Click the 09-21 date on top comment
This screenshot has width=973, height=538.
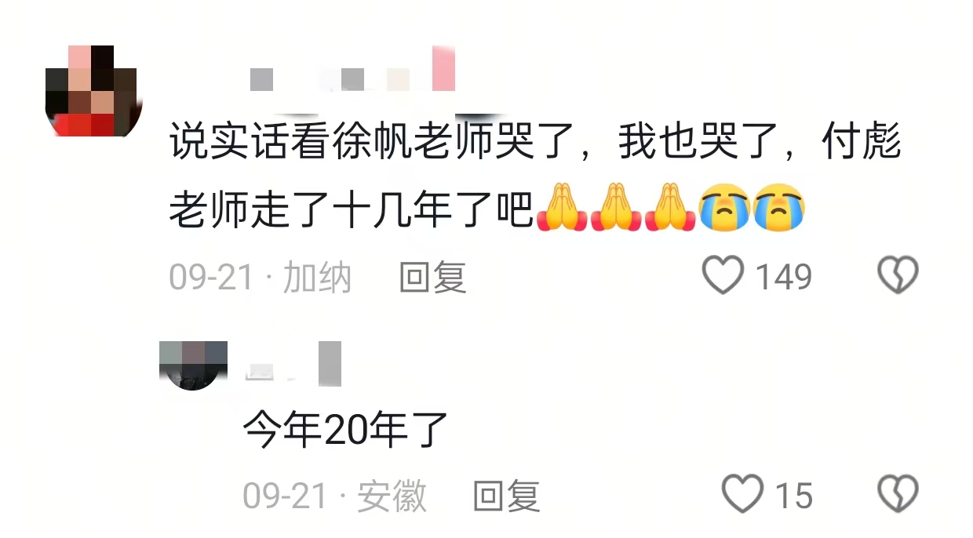click(211, 277)
